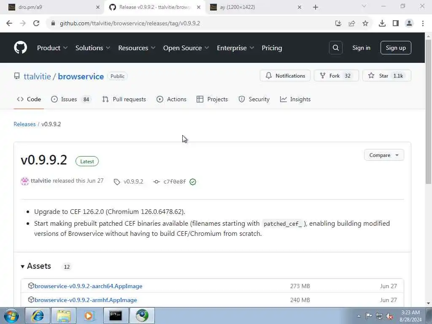Click the taskbar clock showing 3:23 AM
This screenshot has height=324, width=432.
click(x=410, y=316)
